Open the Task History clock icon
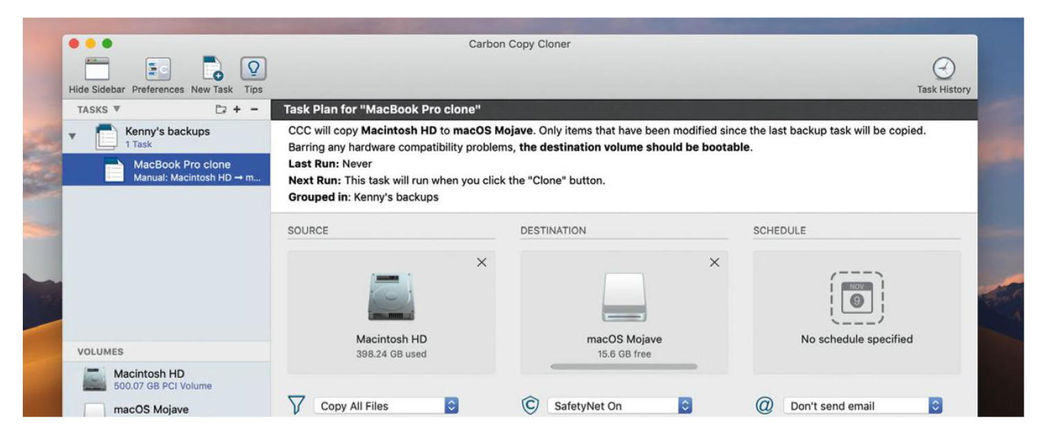The height and width of the screenshot is (429, 1050). tap(943, 69)
